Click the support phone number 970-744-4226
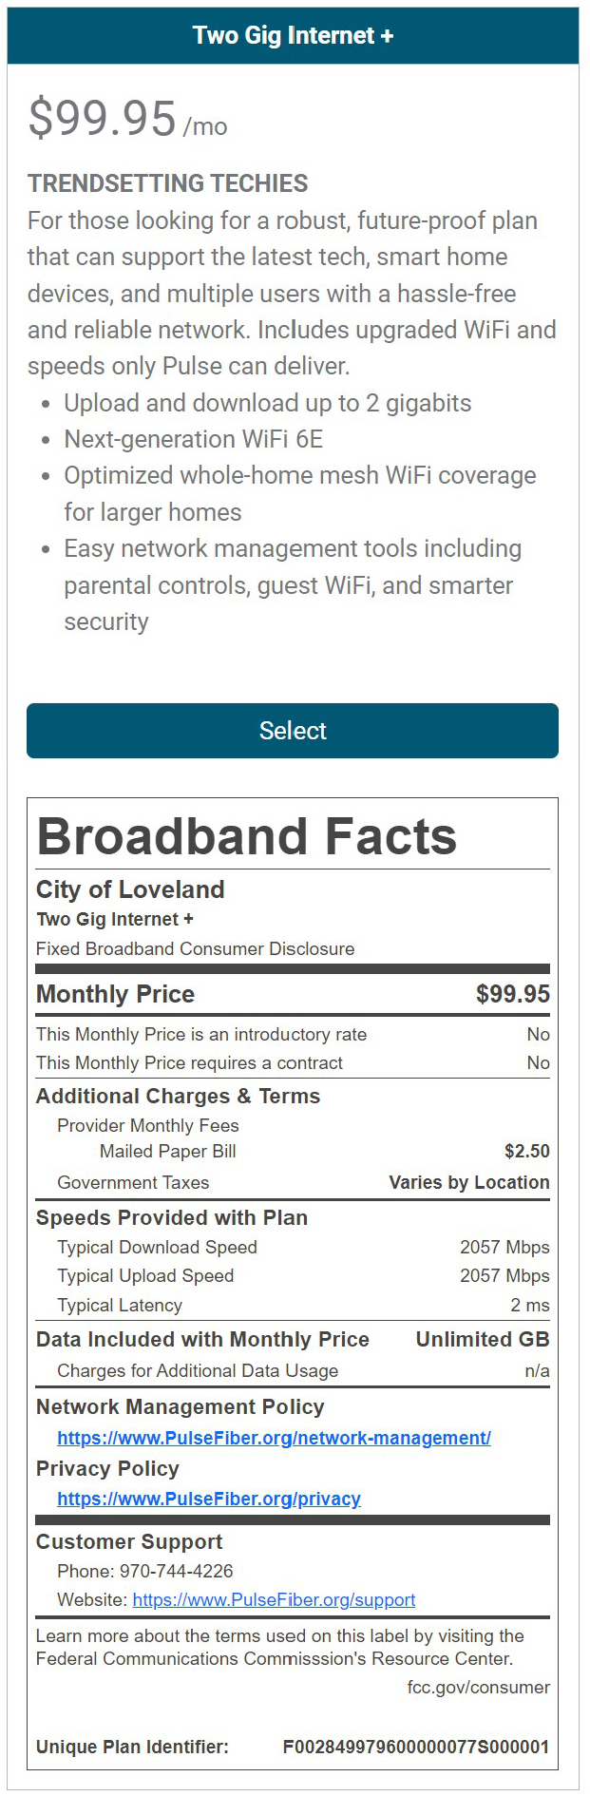This screenshot has width=590, height=1796. [x=176, y=1571]
